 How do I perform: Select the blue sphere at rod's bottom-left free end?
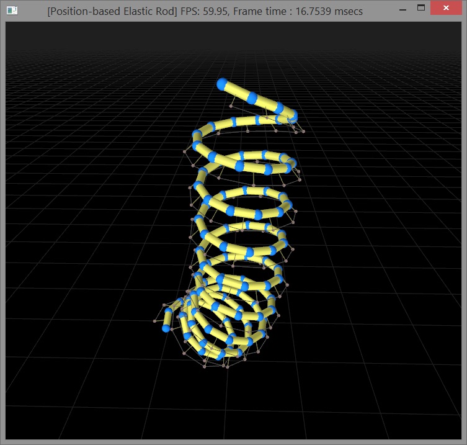tap(166, 328)
